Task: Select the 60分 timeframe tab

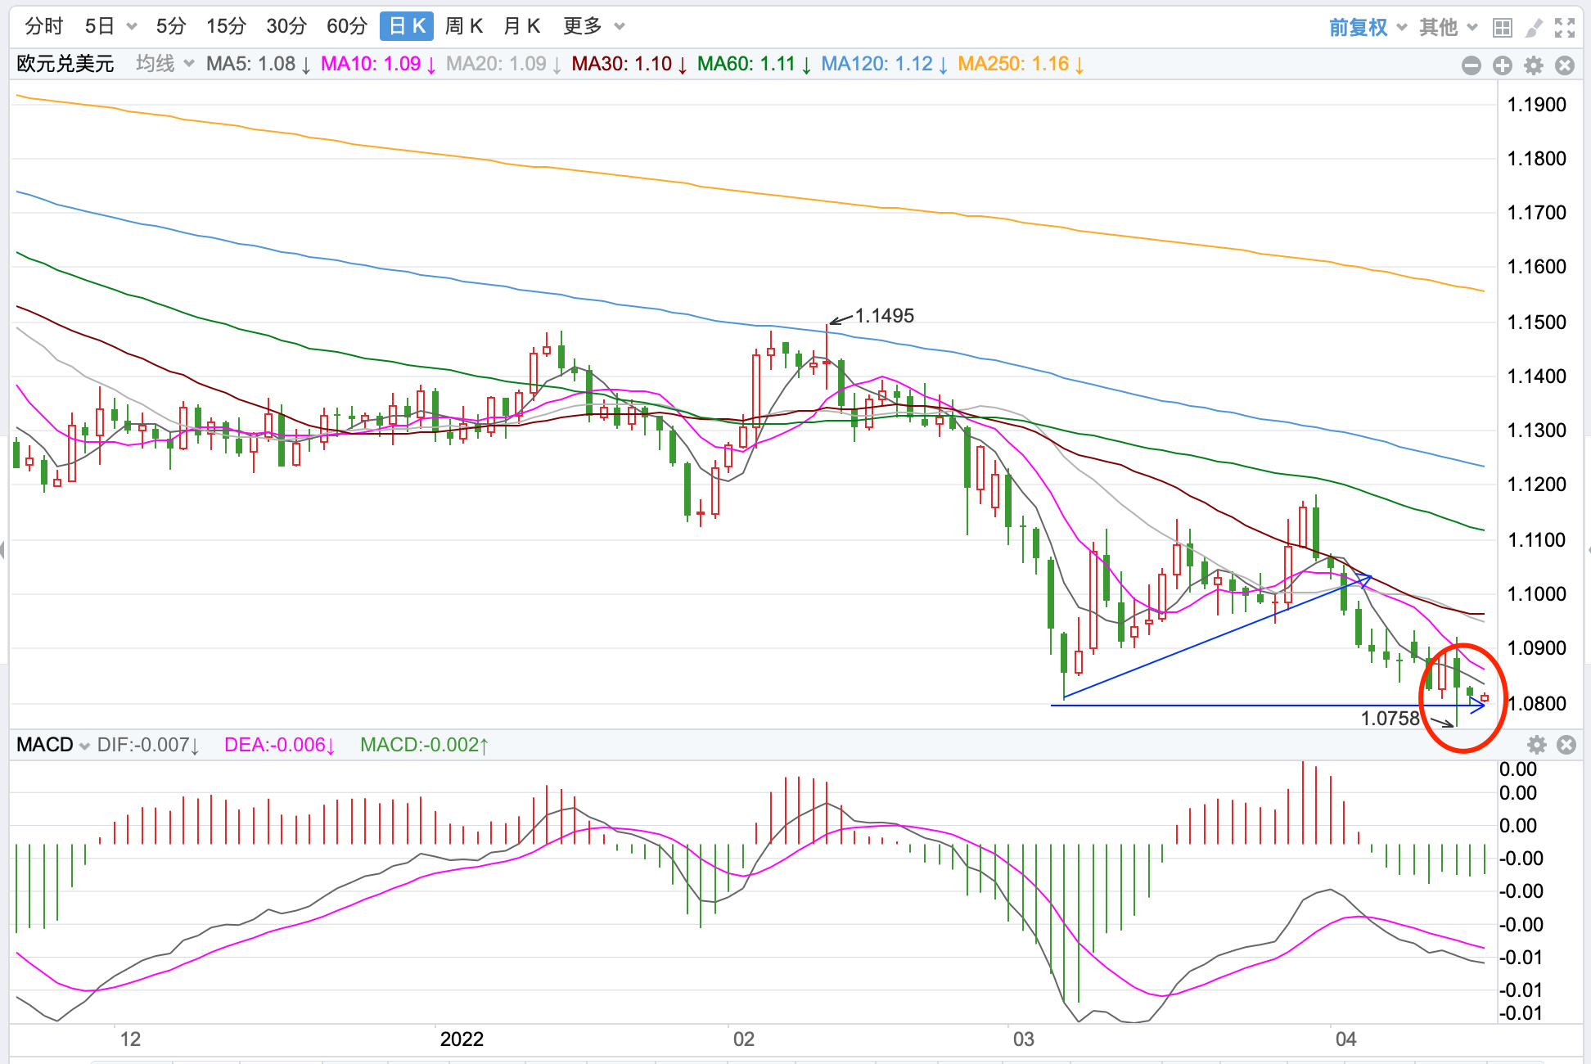Action: pos(346,26)
